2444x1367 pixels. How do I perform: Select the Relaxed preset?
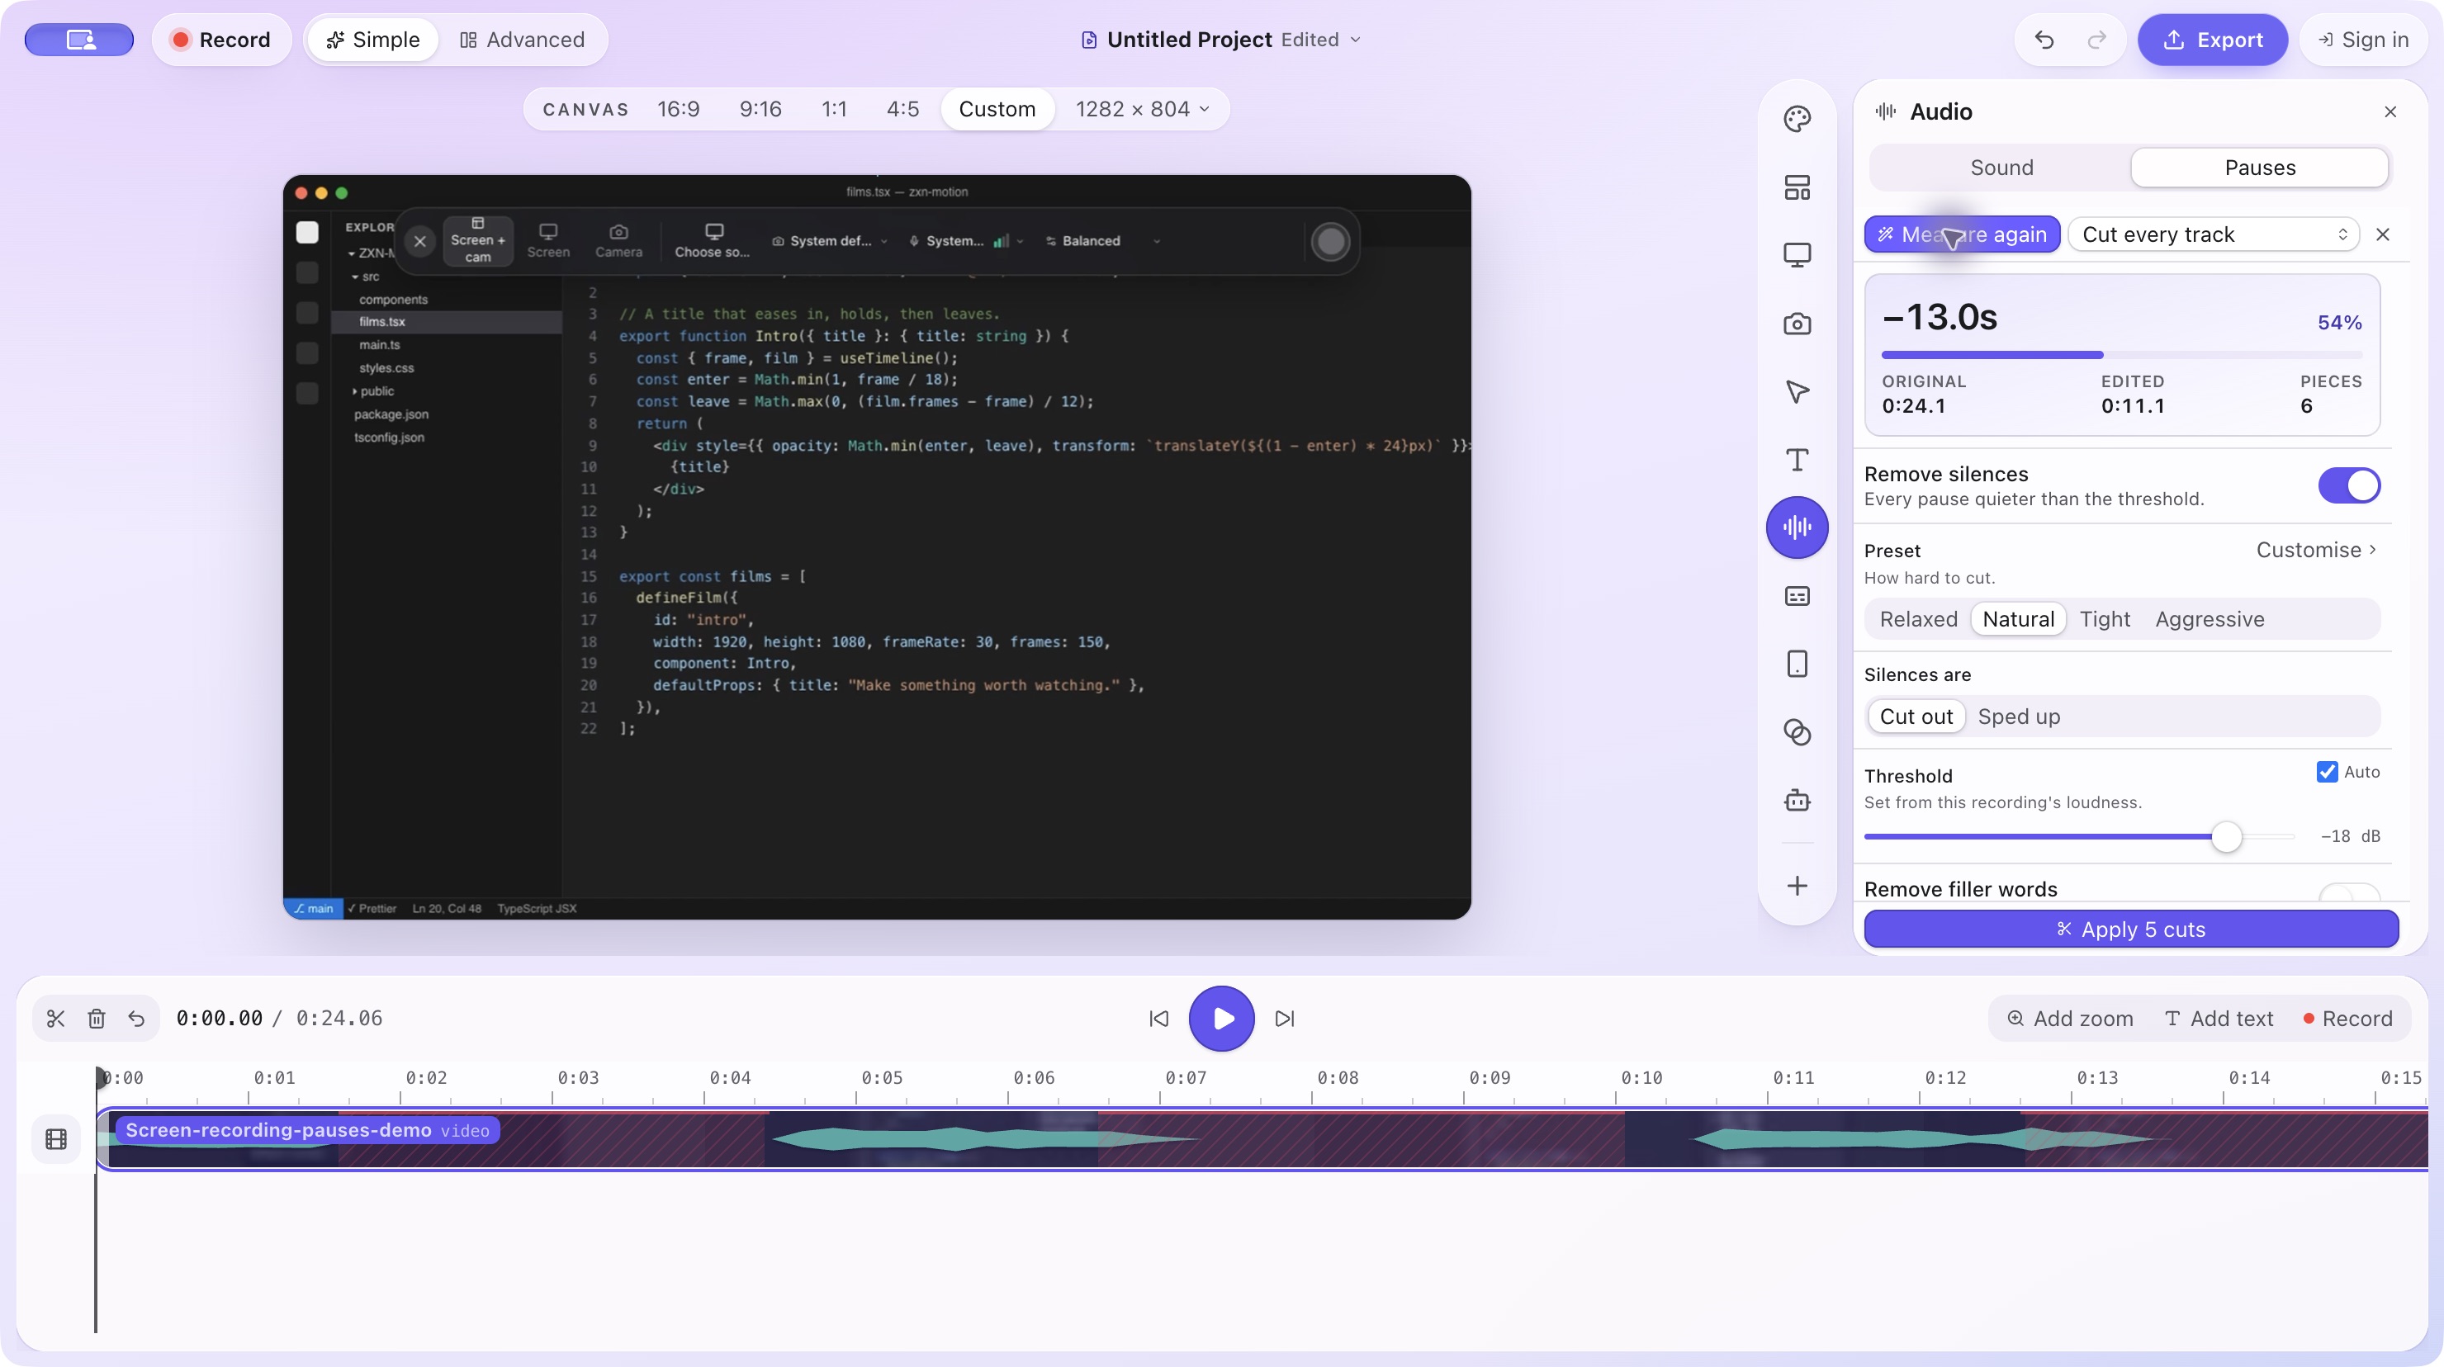tap(1918, 619)
